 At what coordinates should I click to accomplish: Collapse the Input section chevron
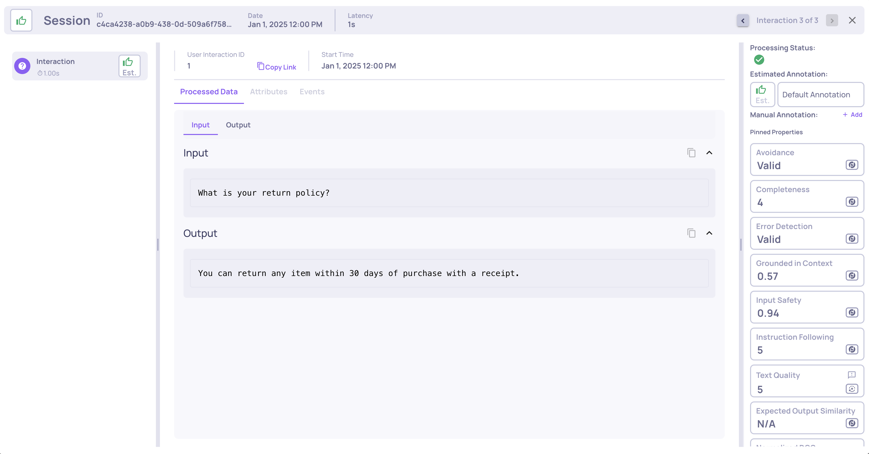pos(709,153)
